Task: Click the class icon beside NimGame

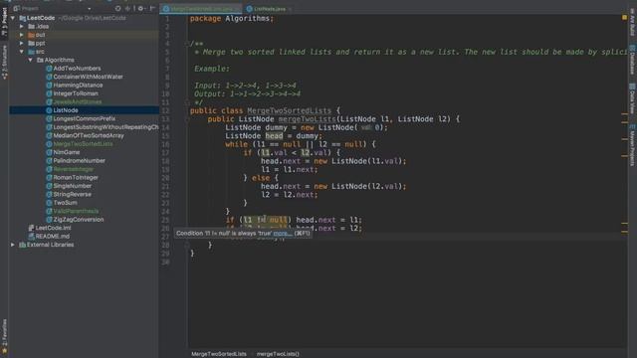Action: point(49,152)
